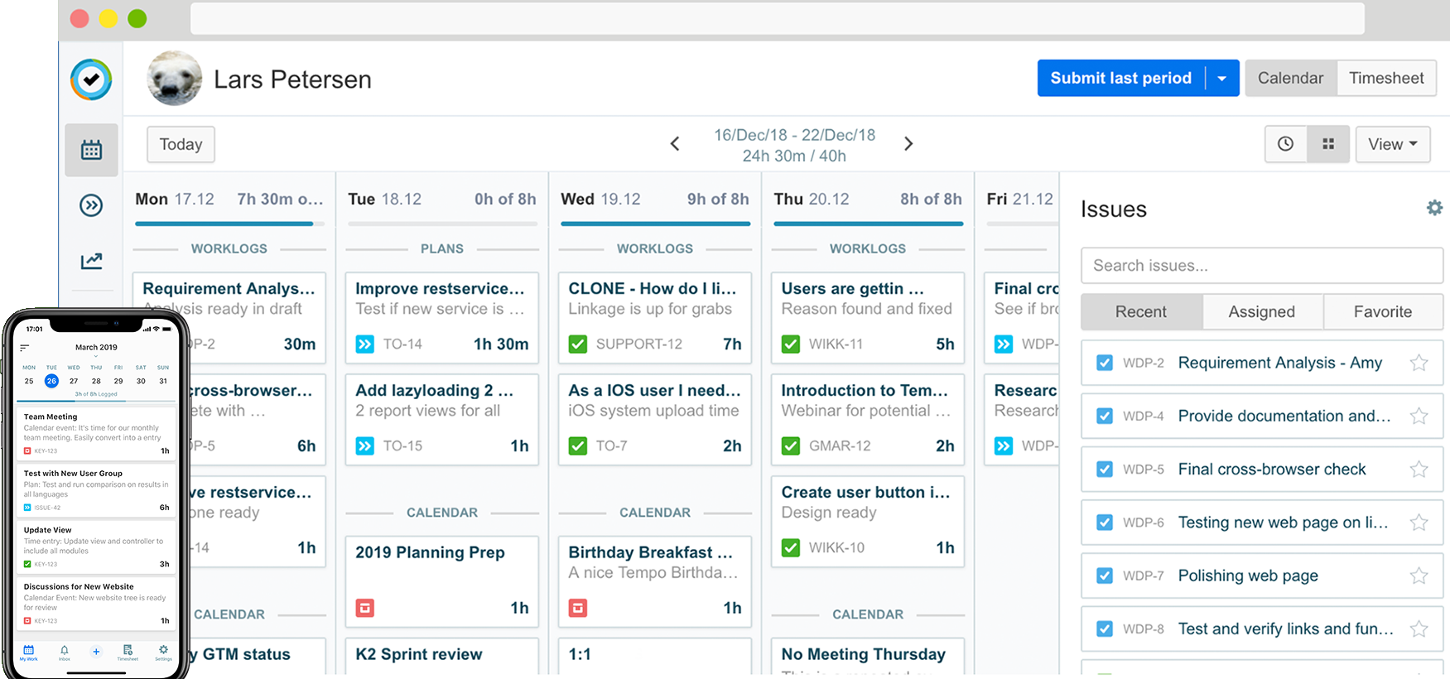Screen dimensions: 1450x679
Task: Expand the Submit last period dropdown arrow
Action: coord(1222,79)
